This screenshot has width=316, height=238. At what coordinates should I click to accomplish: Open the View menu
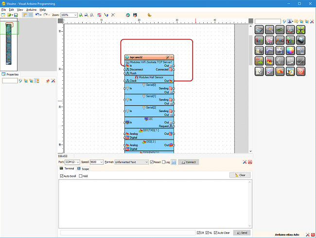pos(20,10)
